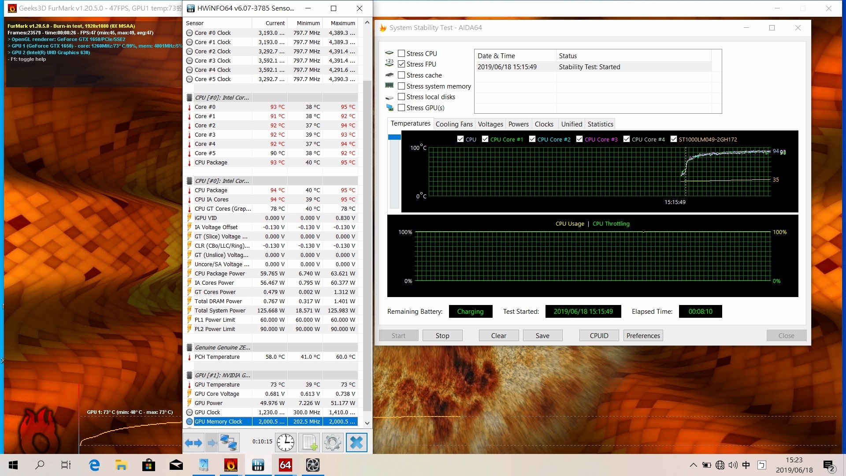Open FurMark from the taskbar

(x=231, y=465)
